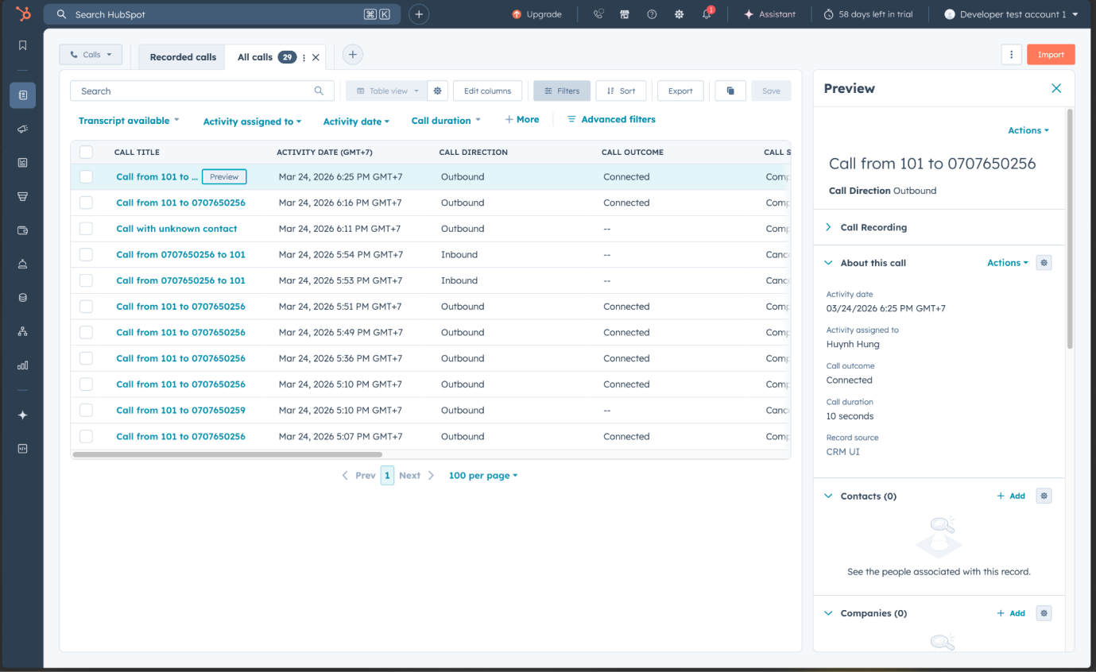Open the HubSpot notifications bell

[x=707, y=14]
